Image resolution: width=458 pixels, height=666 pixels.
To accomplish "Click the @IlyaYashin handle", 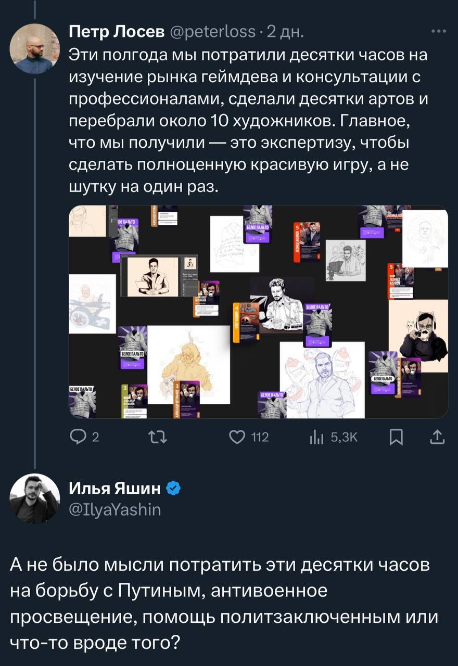I will coord(115,509).
